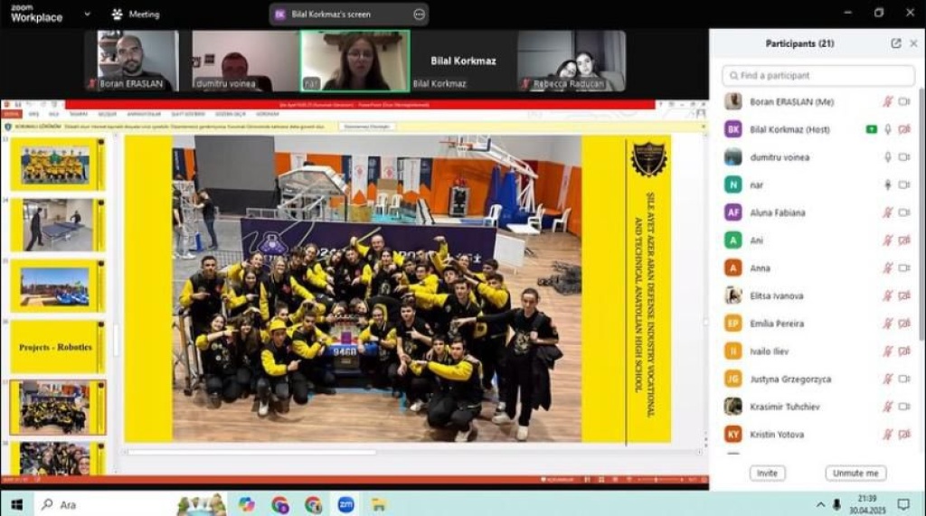The width and height of the screenshot is (926, 516).
Task: Pop out the Participants panel
Action: click(896, 43)
